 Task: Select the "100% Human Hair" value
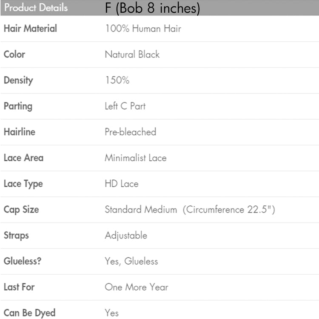[143, 29]
